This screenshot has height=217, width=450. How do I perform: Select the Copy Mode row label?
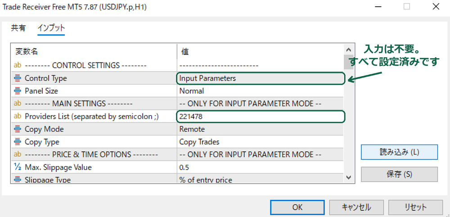click(x=44, y=129)
